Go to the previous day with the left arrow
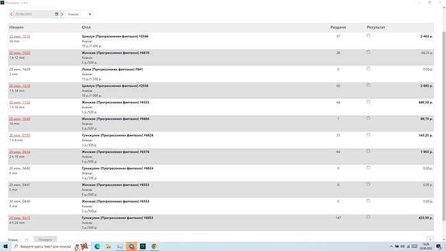Screen dimensions: 446x251 pos(11,14)
